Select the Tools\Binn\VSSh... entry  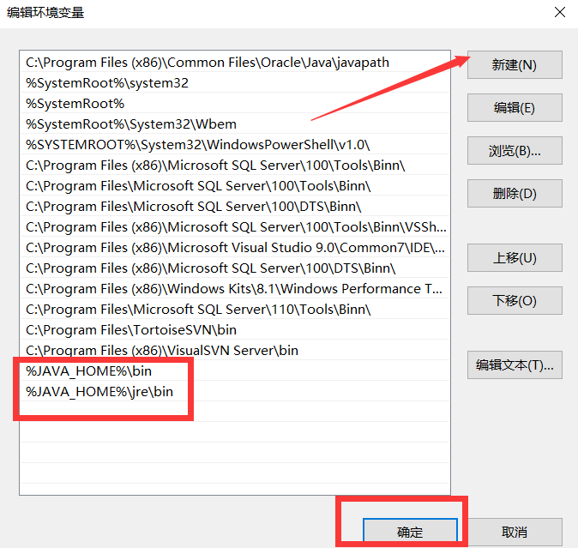[235, 227]
